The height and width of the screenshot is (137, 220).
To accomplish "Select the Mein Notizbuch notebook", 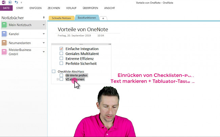I will tap(24, 25).
